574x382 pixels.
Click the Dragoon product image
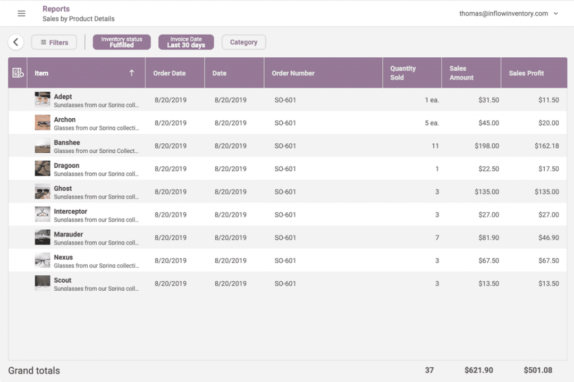pos(42,168)
